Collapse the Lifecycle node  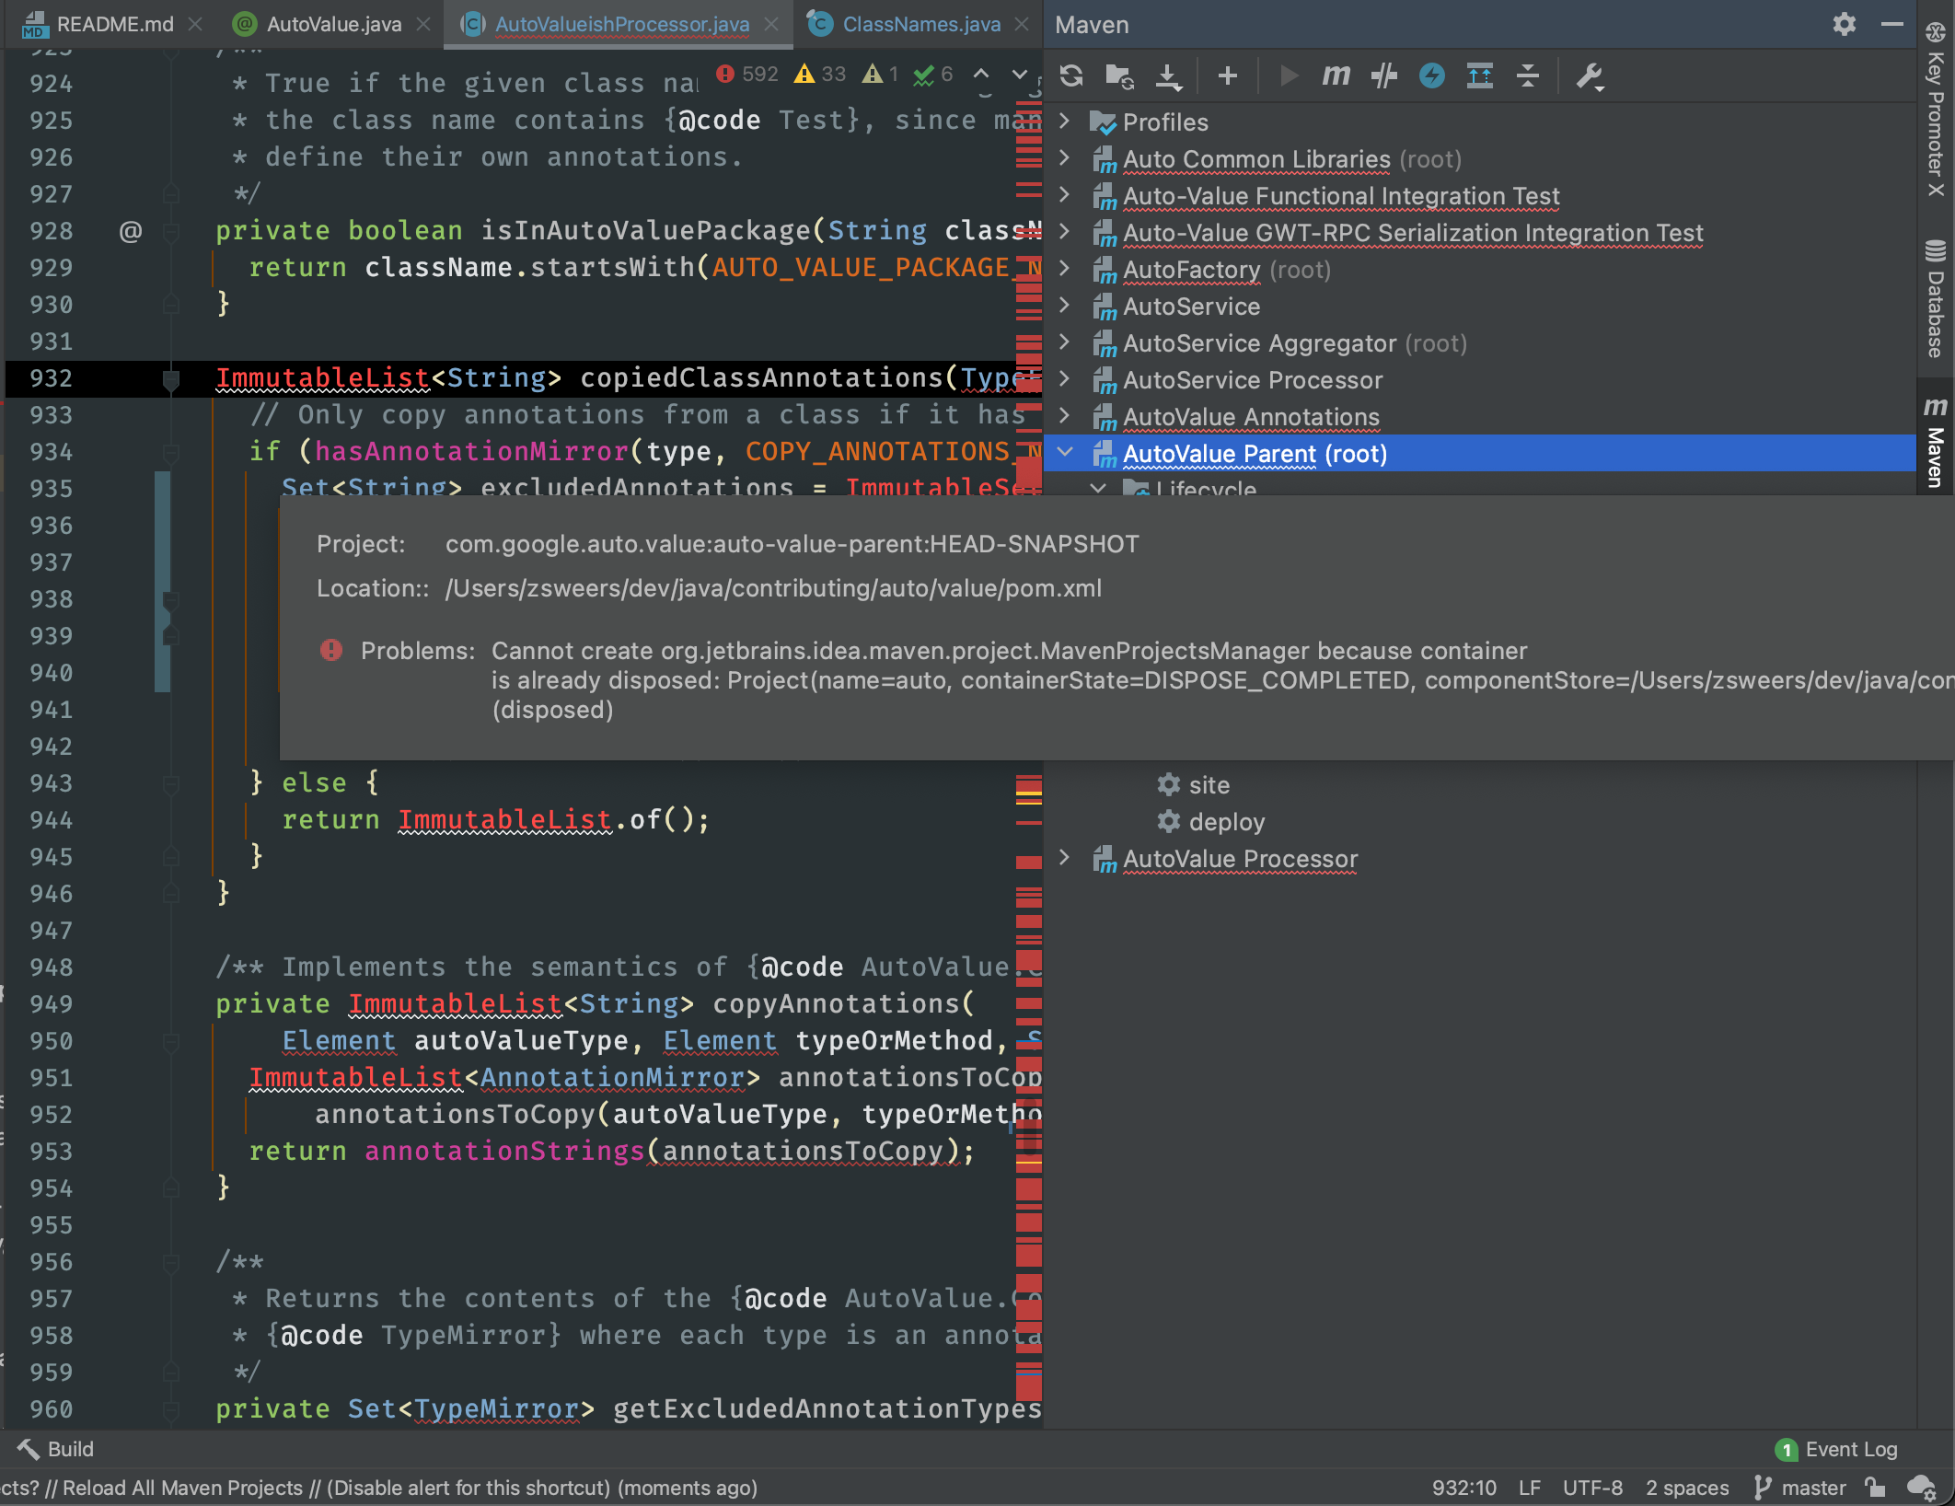(1097, 490)
